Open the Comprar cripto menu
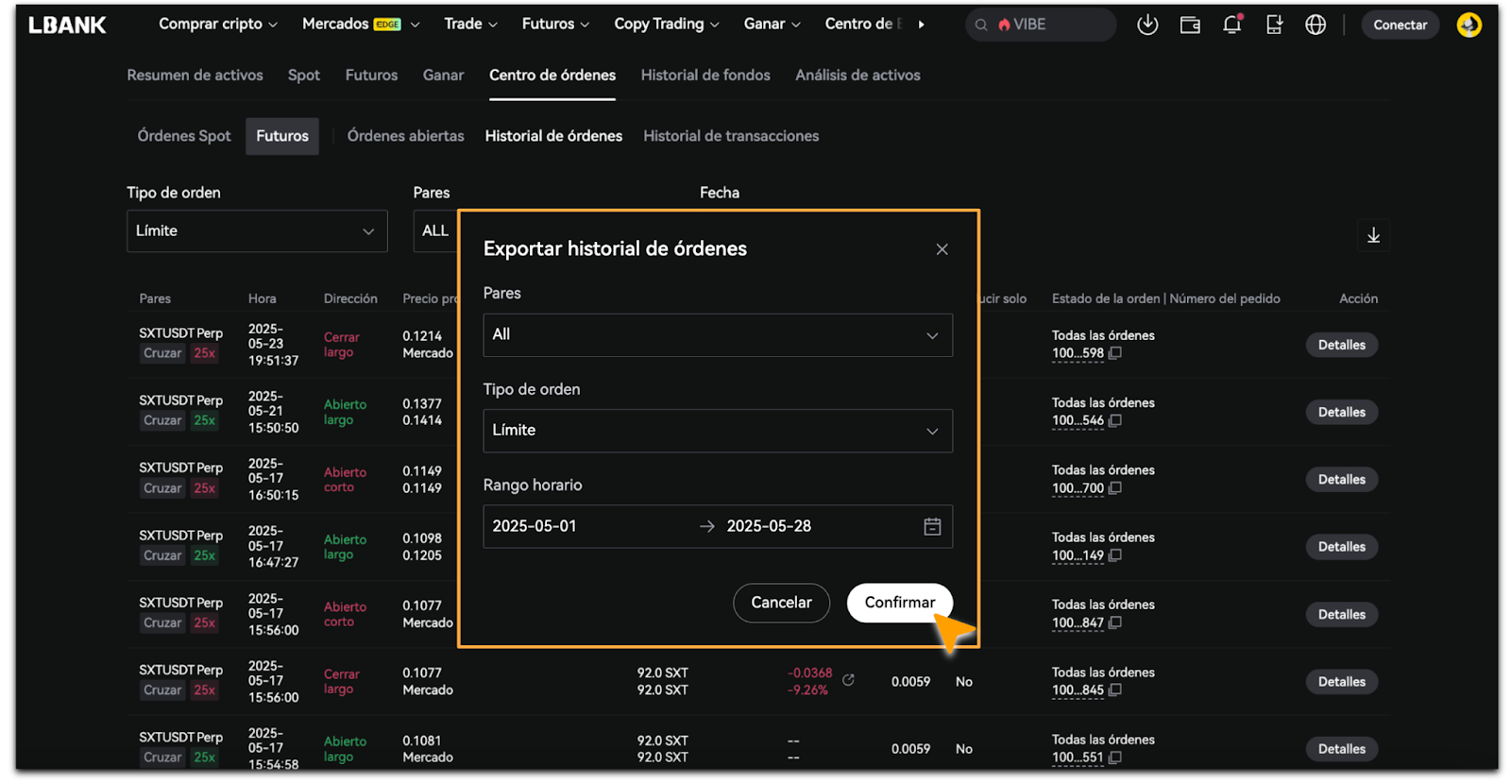Image resolution: width=1511 pixels, height=784 pixels. 217,25
